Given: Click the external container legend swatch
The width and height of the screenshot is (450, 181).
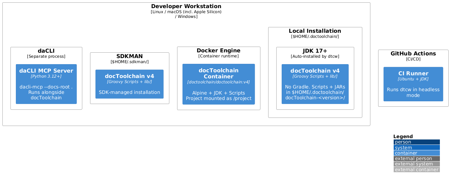Looking at the screenshot, I should [x=417, y=170].
